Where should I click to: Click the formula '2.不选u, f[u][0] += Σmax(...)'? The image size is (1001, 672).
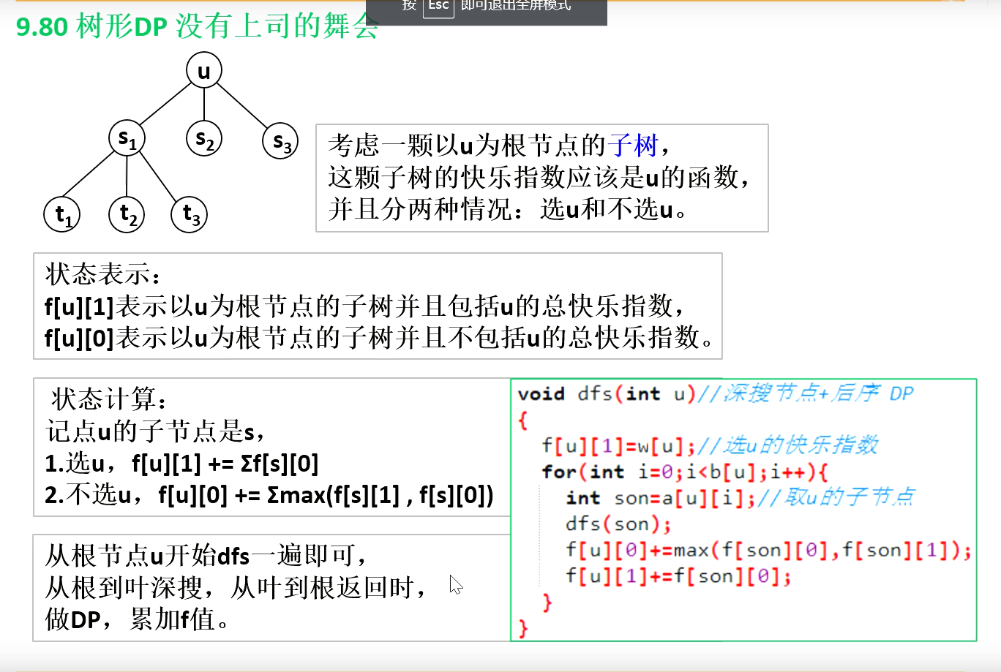[269, 495]
